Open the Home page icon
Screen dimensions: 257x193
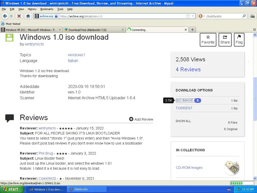28,16
